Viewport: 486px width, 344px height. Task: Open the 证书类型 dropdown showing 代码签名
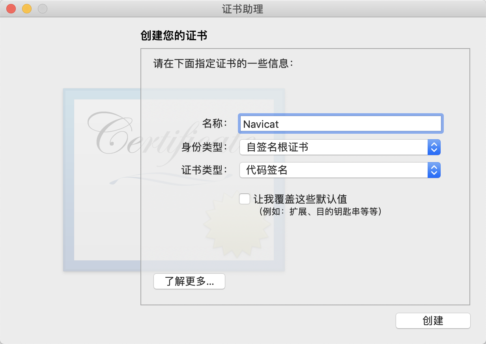[340, 170]
